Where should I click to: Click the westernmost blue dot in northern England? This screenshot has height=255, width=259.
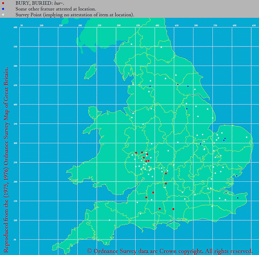[150, 86]
